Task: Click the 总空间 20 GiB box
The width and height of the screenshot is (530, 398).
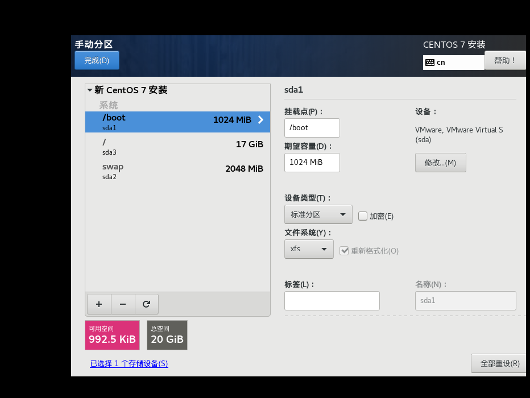Action: [x=167, y=335]
